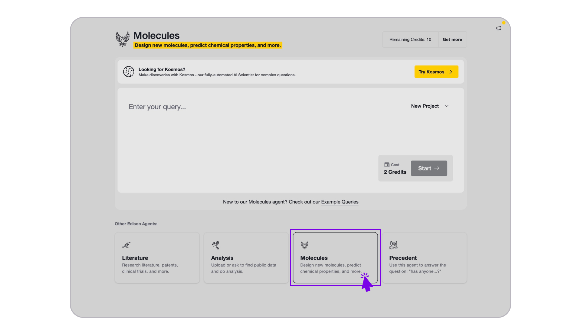Click the arrow on Try Kosmos button
This screenshot has width=581, height=326.
coord(451,72)
